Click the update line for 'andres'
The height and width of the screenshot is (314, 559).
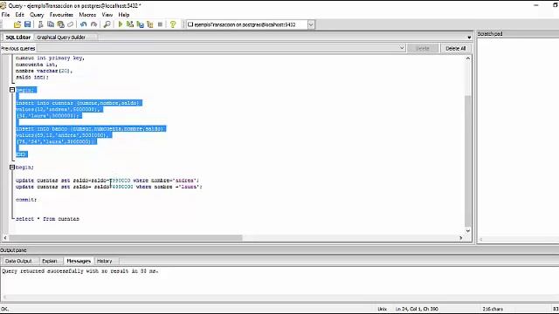click(x=107, y=181)
